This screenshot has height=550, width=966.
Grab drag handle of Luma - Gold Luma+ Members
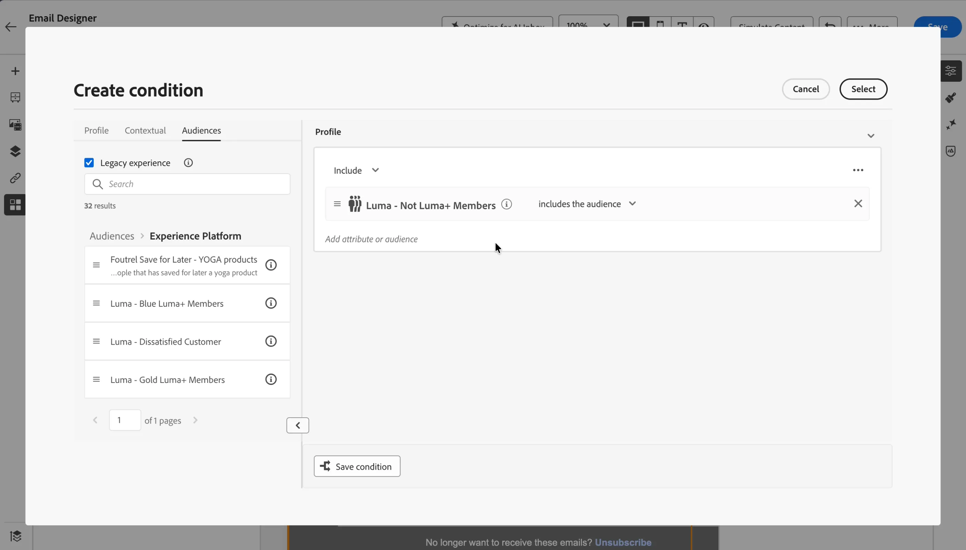(x=96, y=379)
